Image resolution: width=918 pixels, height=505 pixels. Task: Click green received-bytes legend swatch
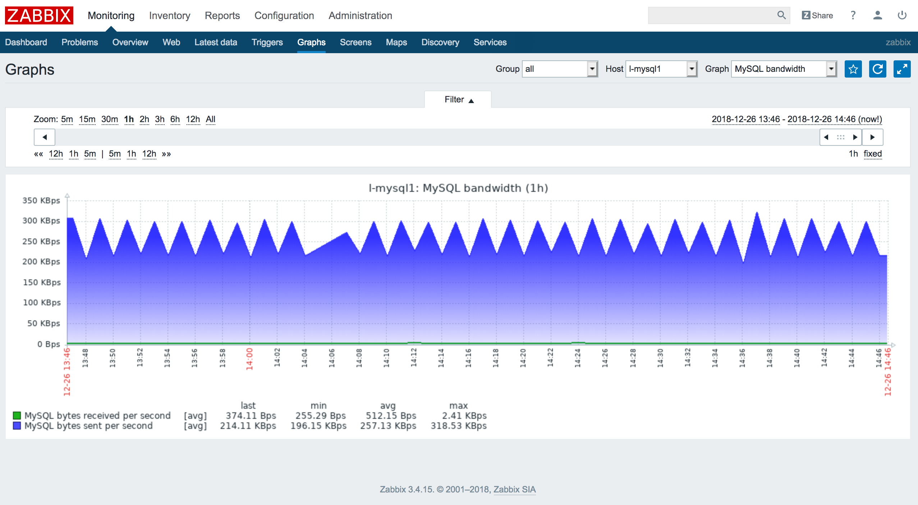click(x=17, y=416)
